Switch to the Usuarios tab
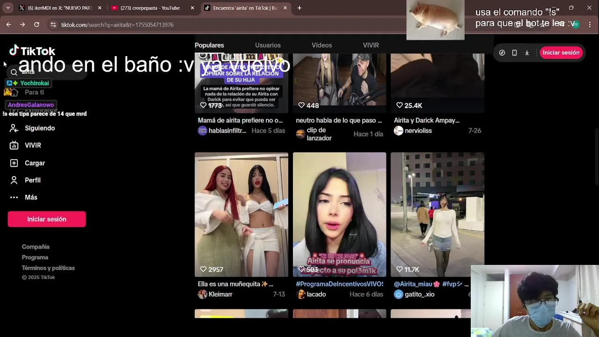This screenshot has height=337, width=599. point(268,45)
